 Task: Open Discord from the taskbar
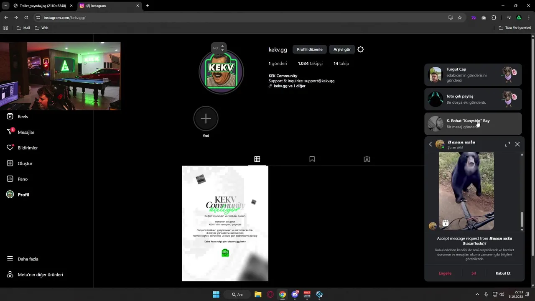click(295, 294)
